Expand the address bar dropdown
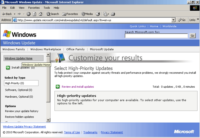The image size is (200, 138). tap(173, 20)
